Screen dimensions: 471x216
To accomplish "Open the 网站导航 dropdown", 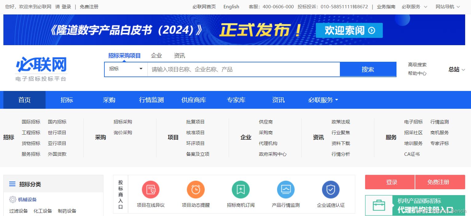I will pyautogui.click(x=448, y=7).
